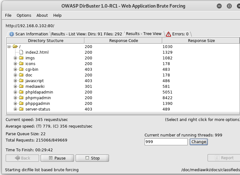Screen dimensions: 240x175
Task: Click the Directory Stucture column header
Action: tap(45, 40)
